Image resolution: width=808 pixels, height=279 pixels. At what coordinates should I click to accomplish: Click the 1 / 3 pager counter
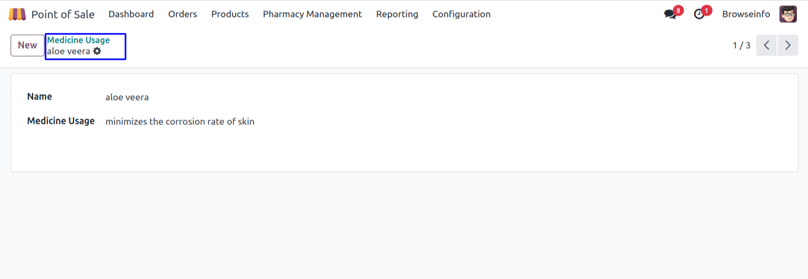pos(741,46)
